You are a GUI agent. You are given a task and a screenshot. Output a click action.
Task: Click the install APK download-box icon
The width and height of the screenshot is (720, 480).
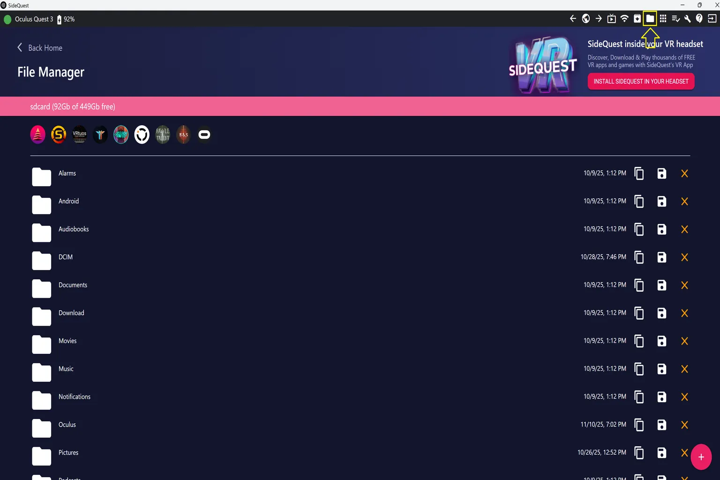[637, 19]
